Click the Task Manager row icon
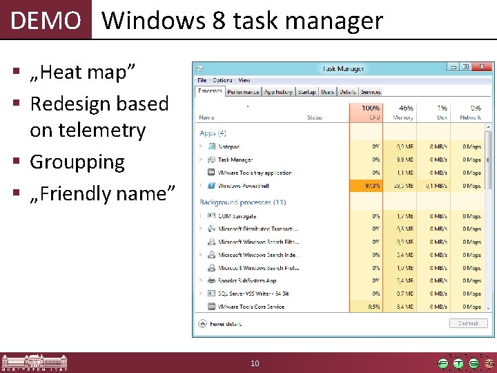Viewport: 497px width, 373px height. pos(211,160)
